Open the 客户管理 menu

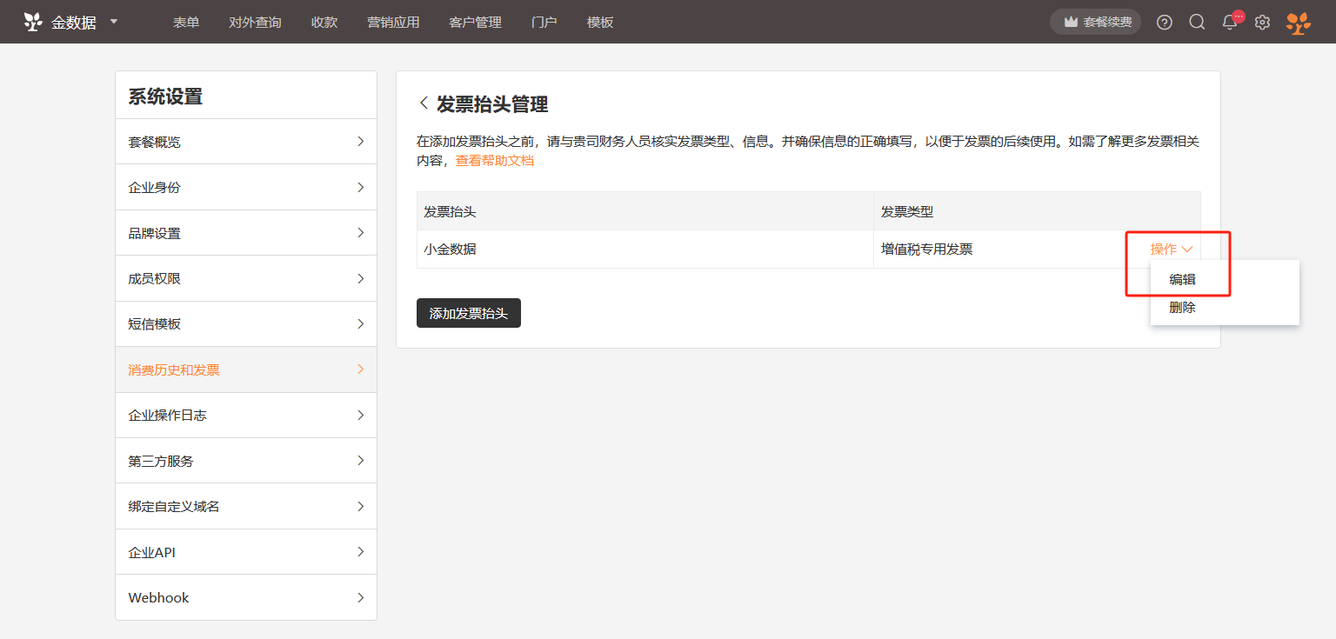tap(475, 22)
